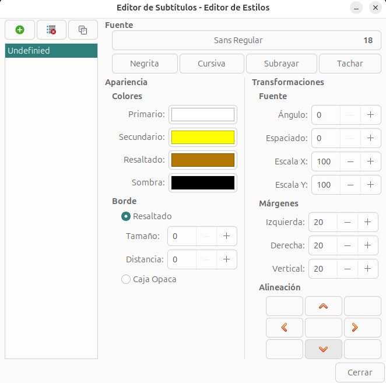Focus the Escala X field showing 100
This screenshot has width=386, height=383.
[326, 161]
